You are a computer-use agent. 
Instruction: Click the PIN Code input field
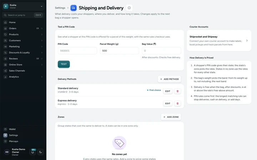coord(77,50)
